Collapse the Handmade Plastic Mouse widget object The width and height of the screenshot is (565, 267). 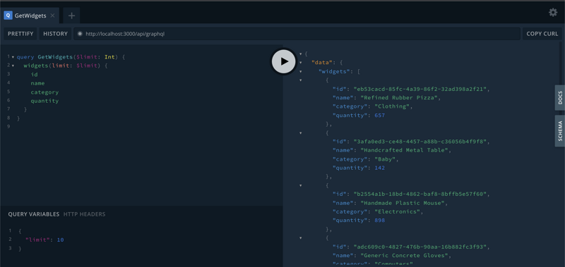[x=301, y=185]
